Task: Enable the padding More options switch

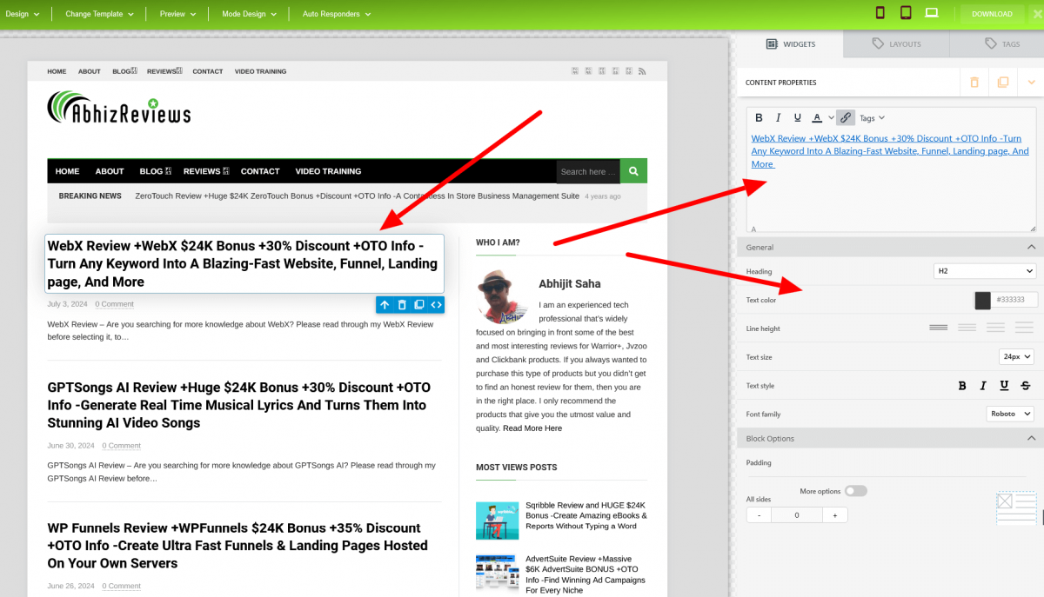Action: click(x=856, y=491)
